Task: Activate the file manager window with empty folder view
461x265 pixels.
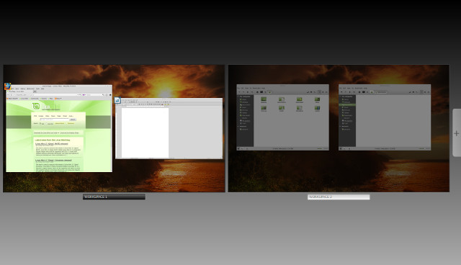Action: pos(385,117)
